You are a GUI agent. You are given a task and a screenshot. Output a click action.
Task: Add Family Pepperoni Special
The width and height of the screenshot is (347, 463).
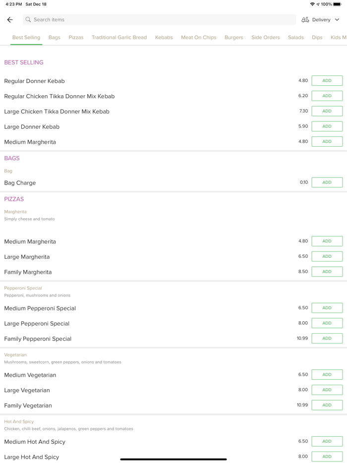pos(327,338)
